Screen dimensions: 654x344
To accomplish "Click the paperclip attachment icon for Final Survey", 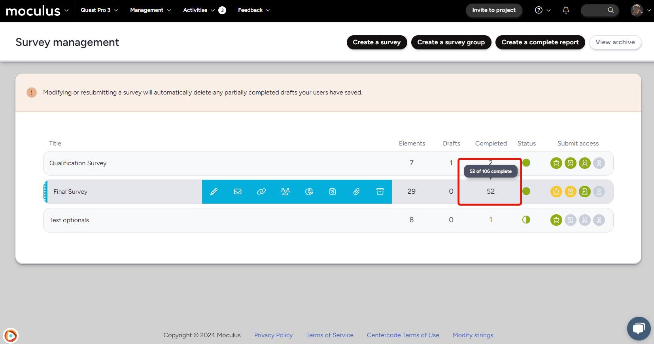I will click(356, 192).
